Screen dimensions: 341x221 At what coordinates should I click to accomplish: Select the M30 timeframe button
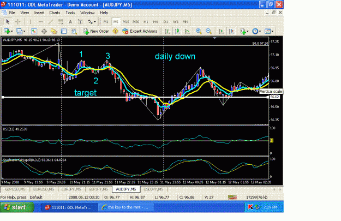coord(136,22)
